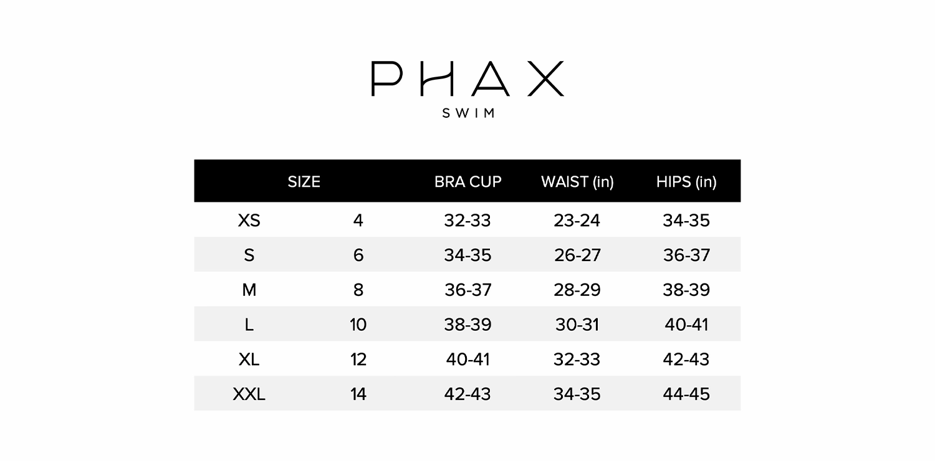Viewport: 935px width, 461px height.
Task: Select hips value 36-37
Action: (686, 255)
